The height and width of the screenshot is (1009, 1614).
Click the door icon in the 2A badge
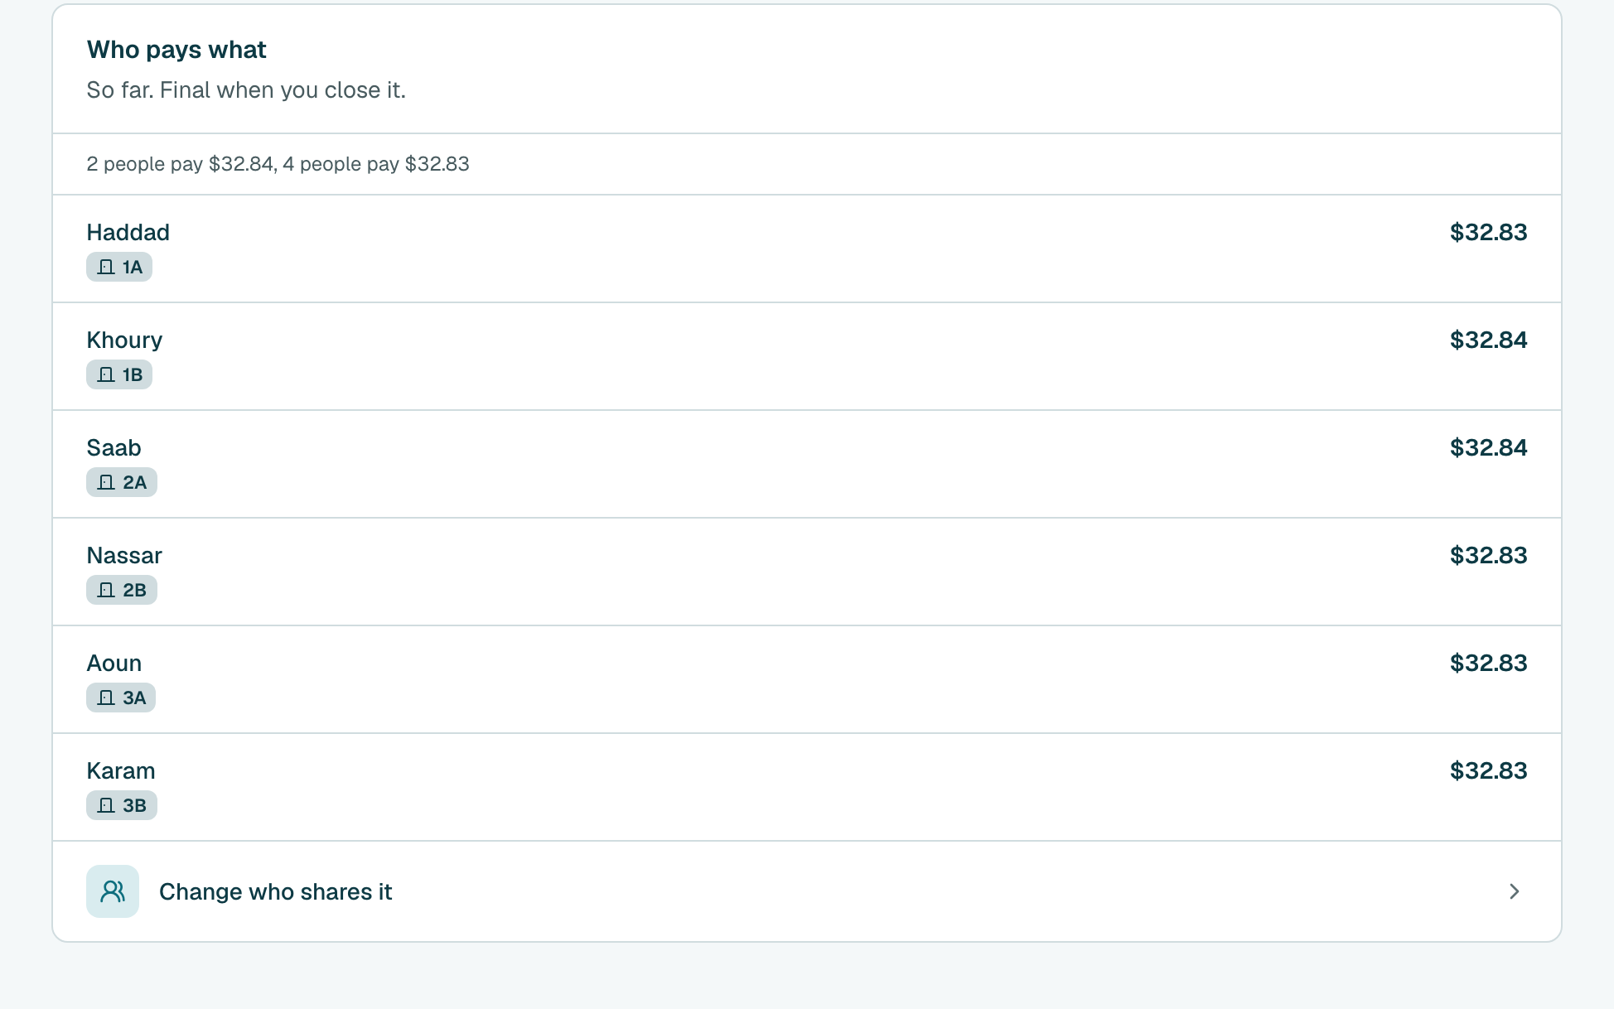106,482
